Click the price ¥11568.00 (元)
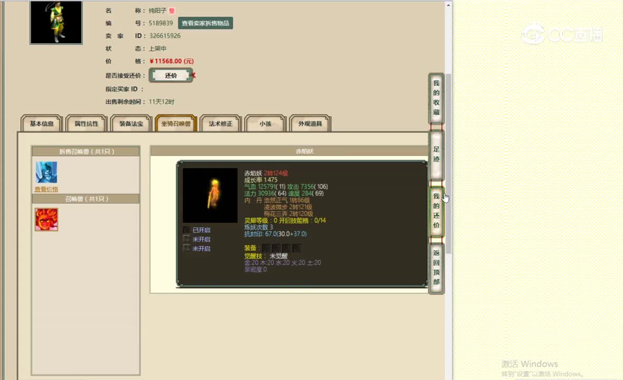 coord(172,61)
